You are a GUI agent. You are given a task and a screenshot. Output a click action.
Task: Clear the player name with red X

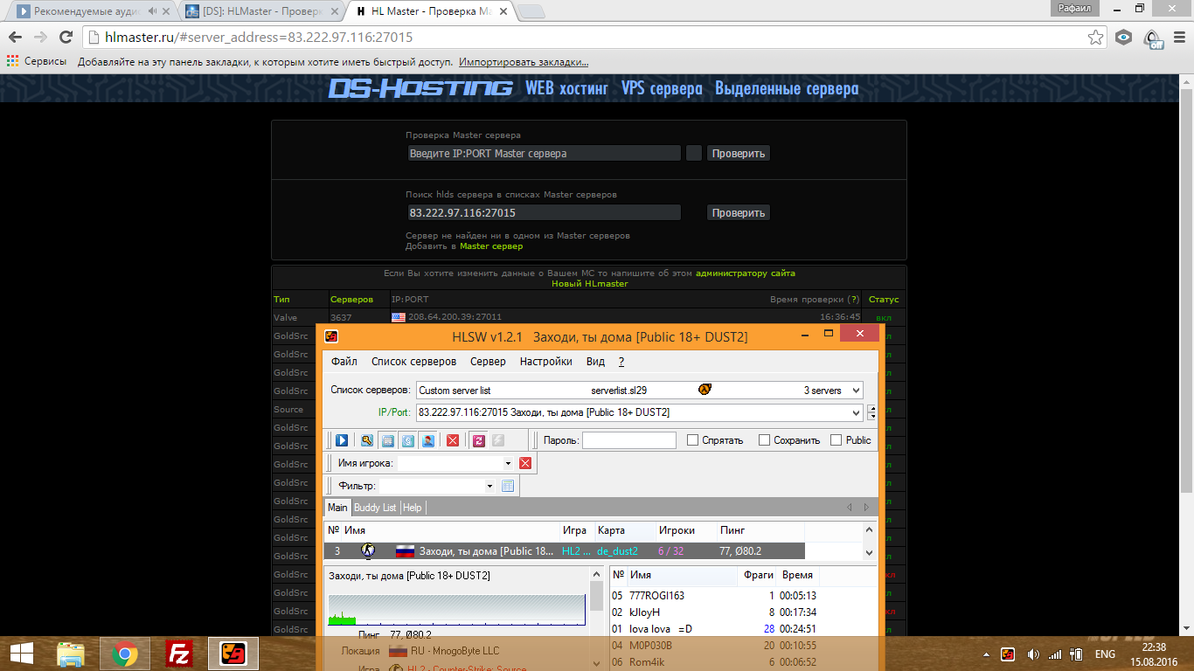coord(525,463)
